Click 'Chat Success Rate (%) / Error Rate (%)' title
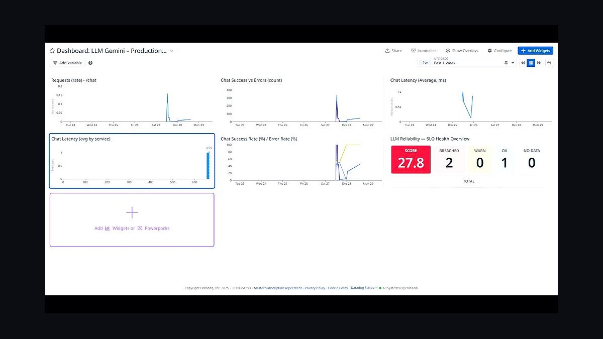 tap(259, 139)
